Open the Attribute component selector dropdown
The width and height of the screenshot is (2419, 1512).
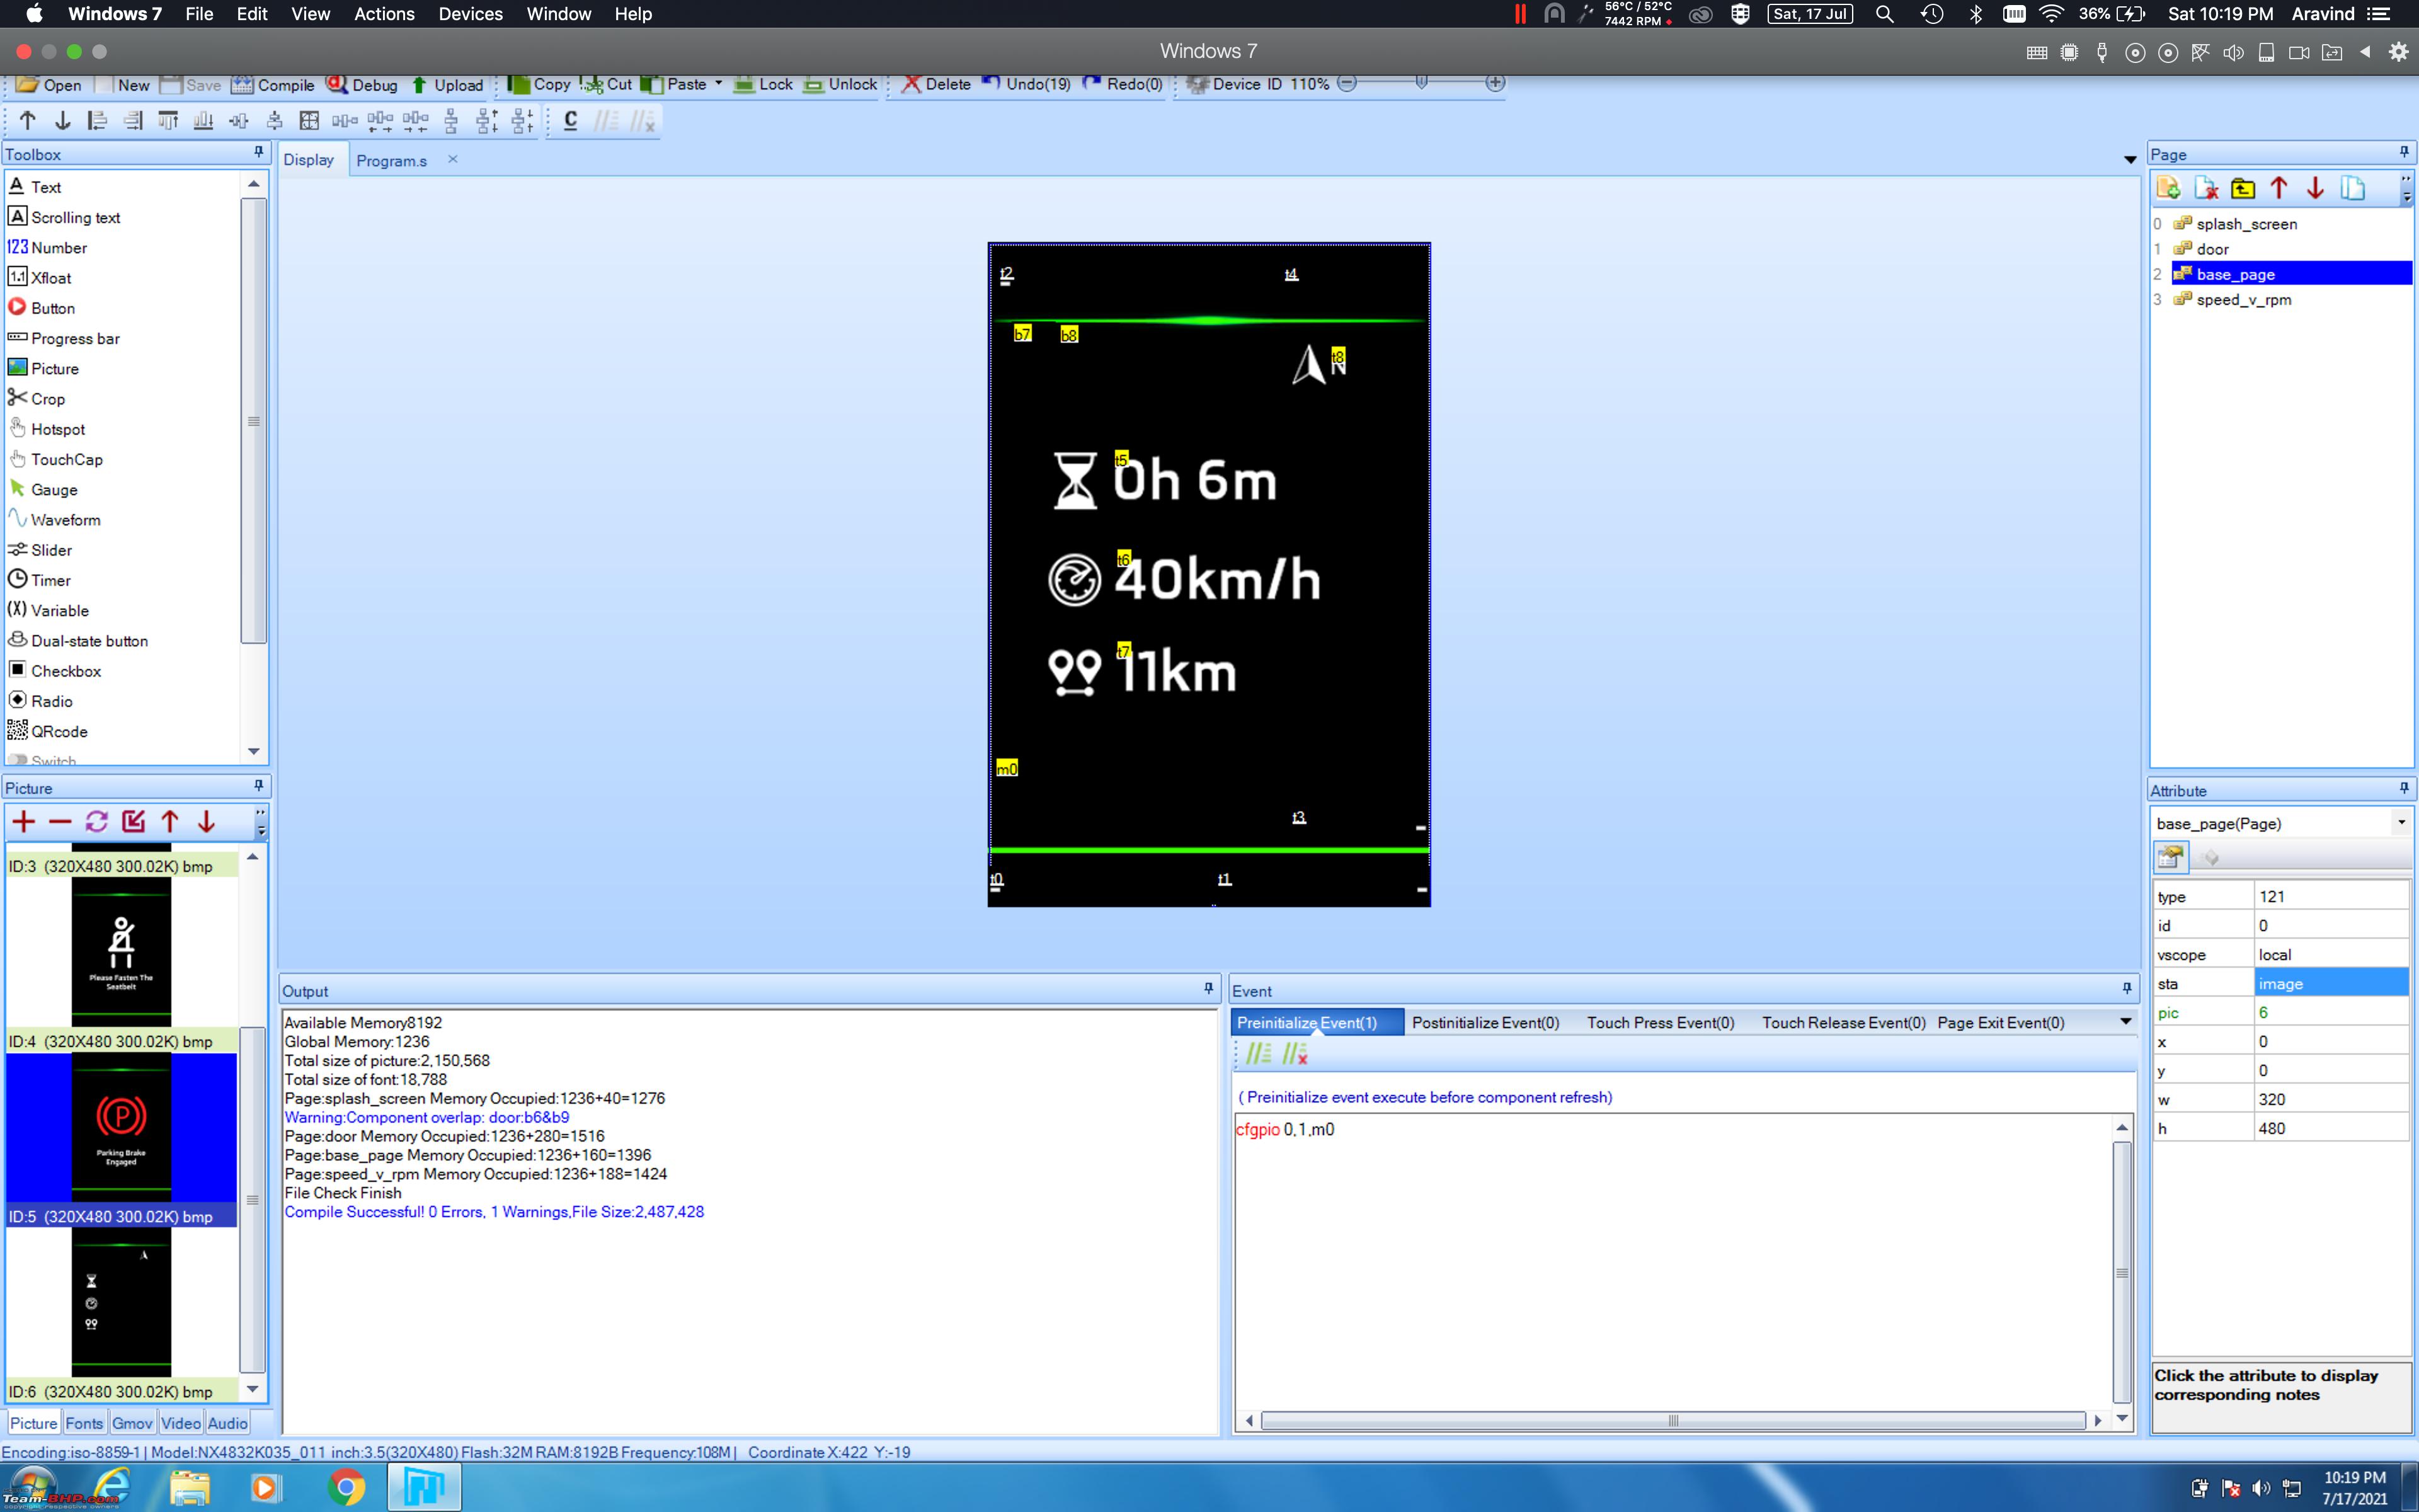click(2401, 823)
